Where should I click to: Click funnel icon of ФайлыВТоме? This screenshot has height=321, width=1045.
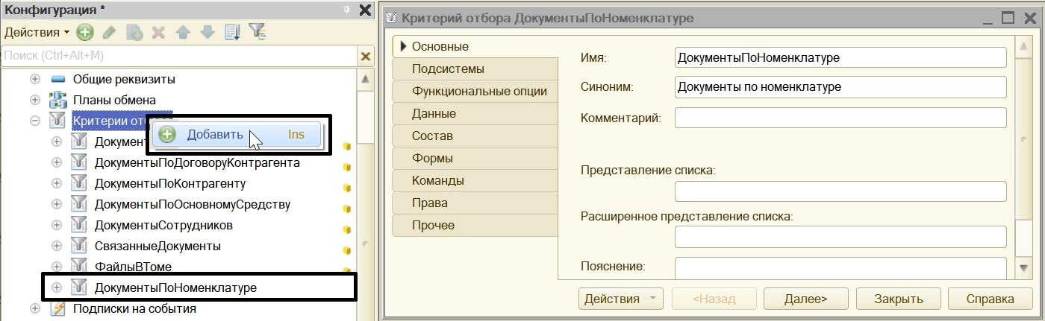[79, 267]
